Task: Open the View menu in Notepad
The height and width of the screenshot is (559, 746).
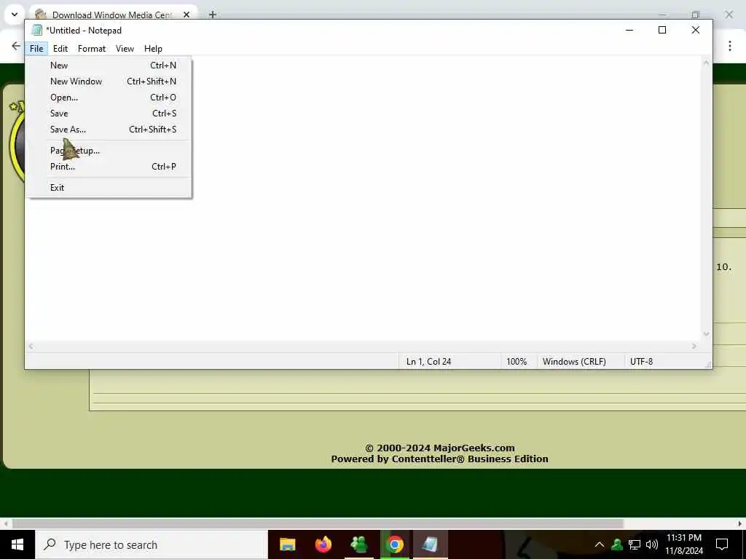Action: (125, 49)
